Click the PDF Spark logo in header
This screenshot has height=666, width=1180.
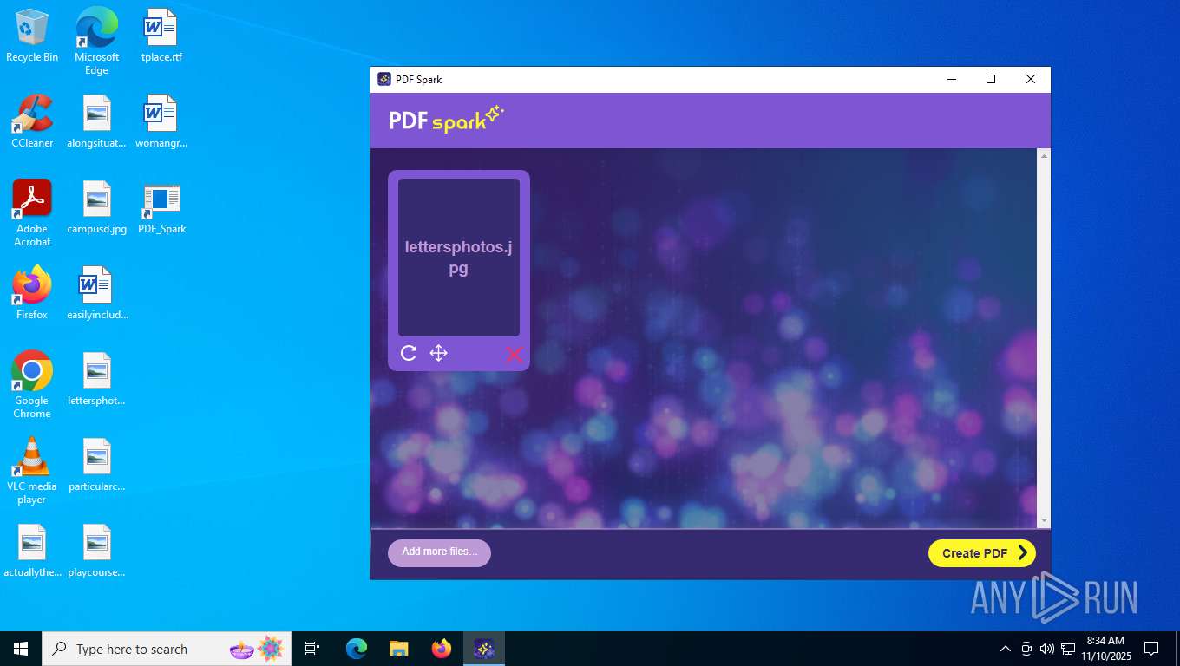446,120
